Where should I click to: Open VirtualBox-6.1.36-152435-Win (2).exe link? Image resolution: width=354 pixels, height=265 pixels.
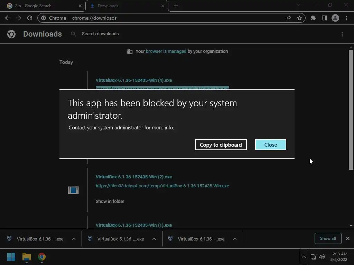coord(134,177)
